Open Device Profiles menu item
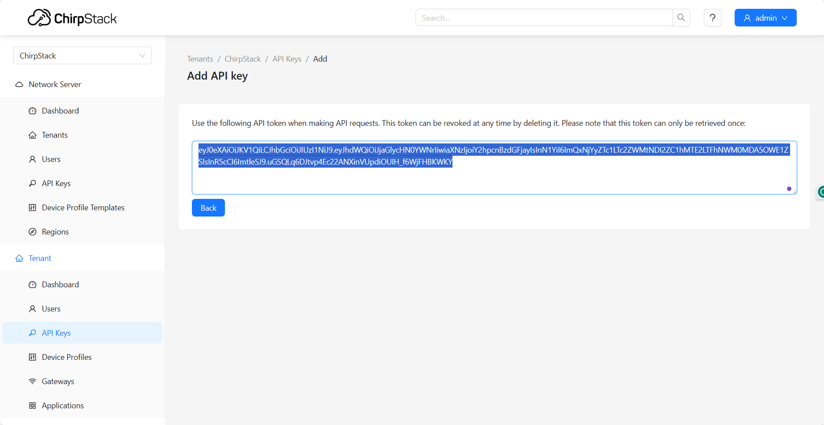This screenshot has height=425, width=824. [82, 357]
